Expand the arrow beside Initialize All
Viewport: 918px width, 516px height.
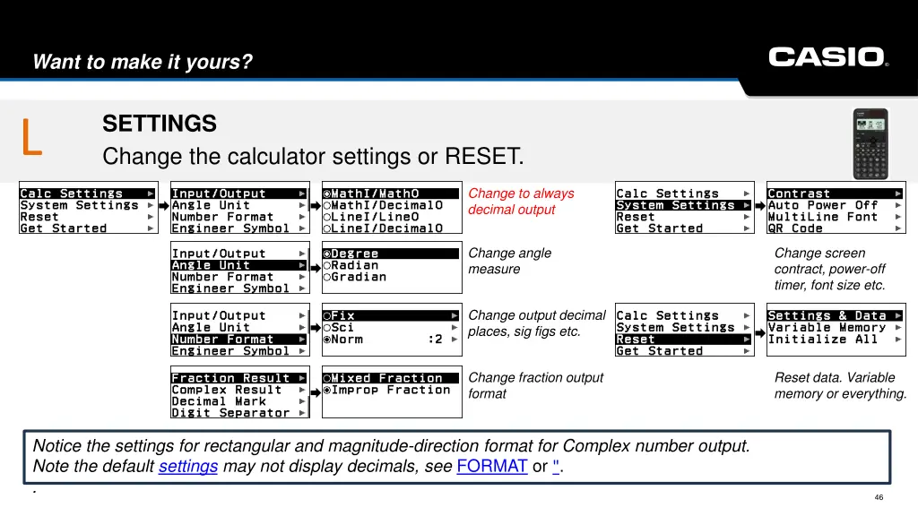pyautogui.click(x=898, y=340)
